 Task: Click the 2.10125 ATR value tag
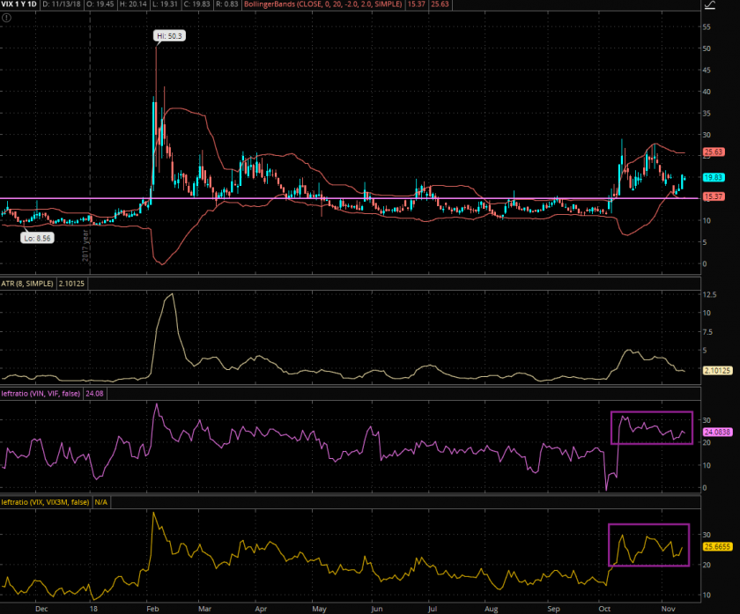(718, 370)
